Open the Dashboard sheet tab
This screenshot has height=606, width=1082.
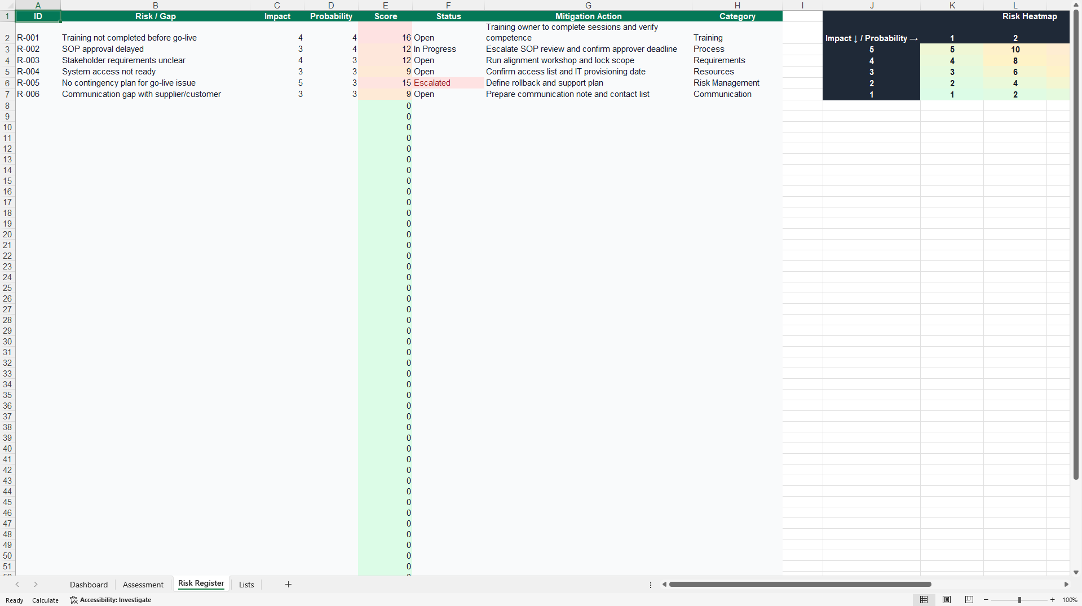point(89,585)
